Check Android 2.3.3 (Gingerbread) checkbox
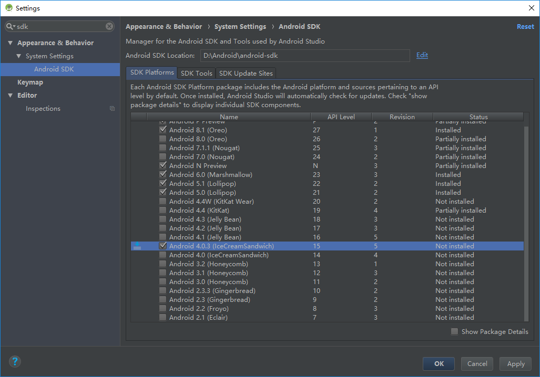The width and height of the screenshot is (540, 377). pyautogui.click(x=163, y=291)
